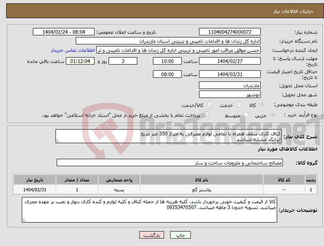This screenshot has width=324, height=246.
Task: Click the buyer organization name field
Action: [168, 41]
